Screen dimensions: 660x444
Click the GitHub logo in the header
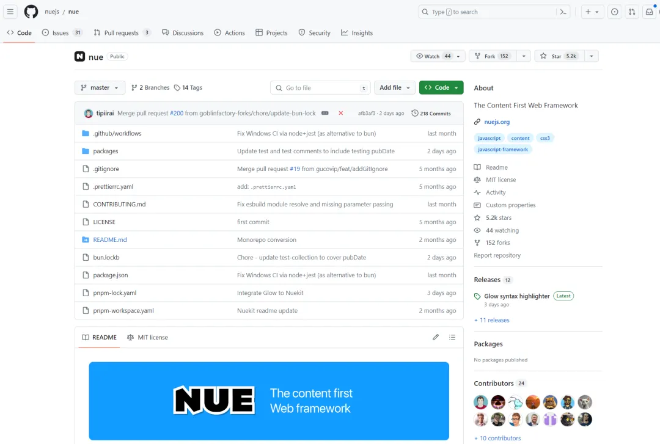31,12
